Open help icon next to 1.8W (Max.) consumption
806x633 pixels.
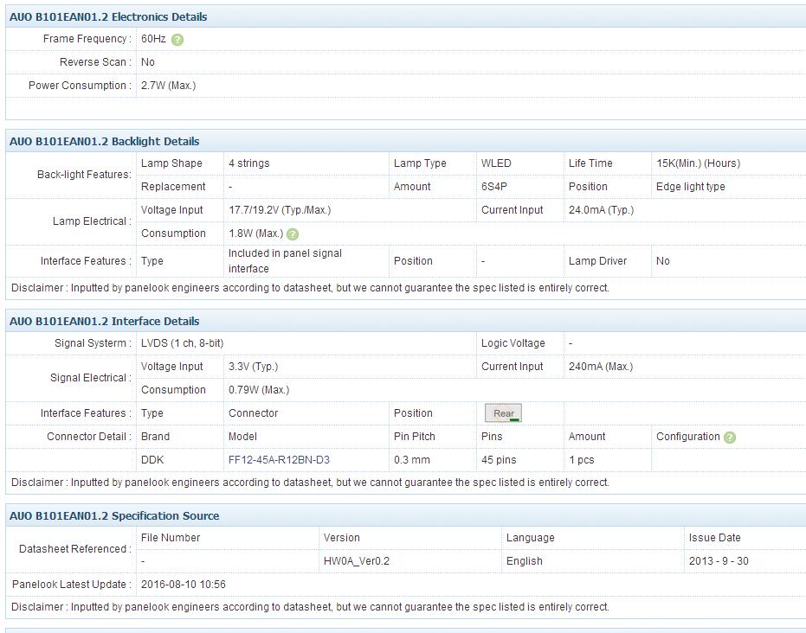click(x=293, y=234)
